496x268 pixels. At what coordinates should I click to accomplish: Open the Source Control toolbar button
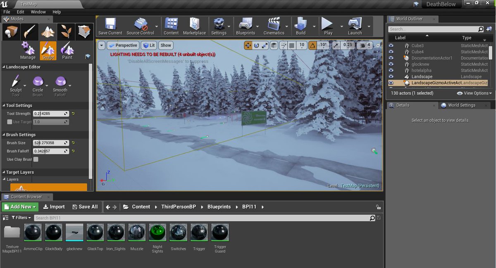pyautogui.click(x=140, y=26)
